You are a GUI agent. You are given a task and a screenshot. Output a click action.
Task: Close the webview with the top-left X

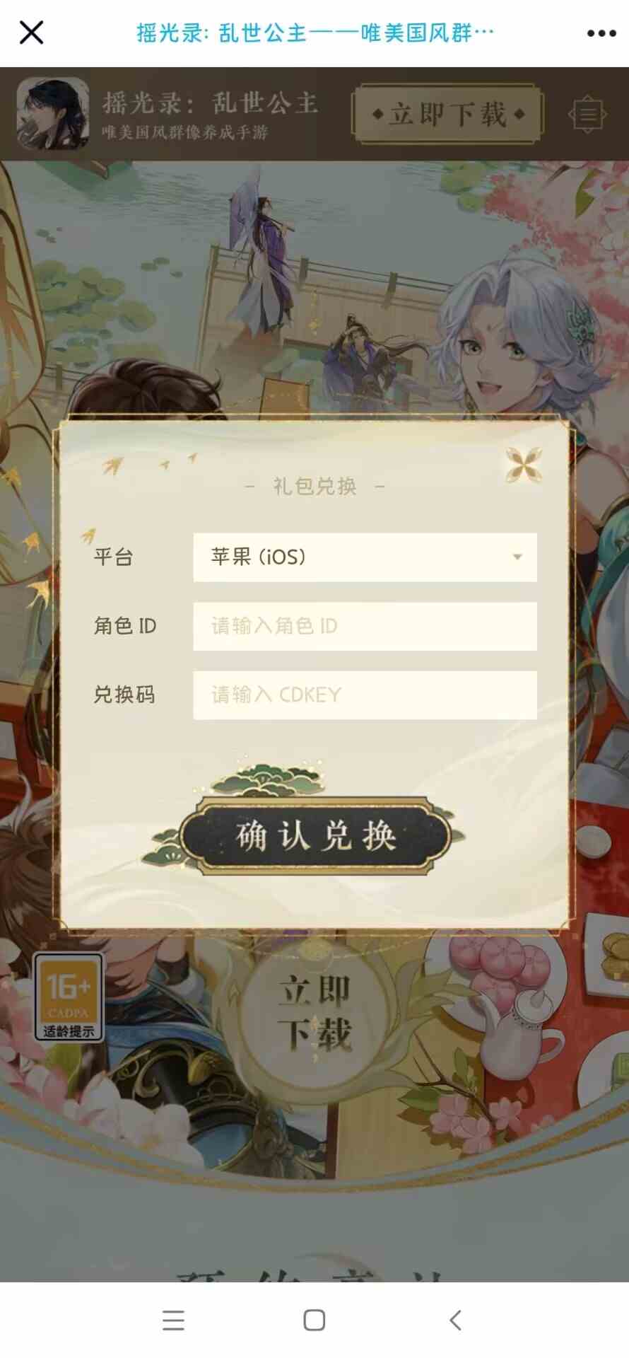click(31, 33)
